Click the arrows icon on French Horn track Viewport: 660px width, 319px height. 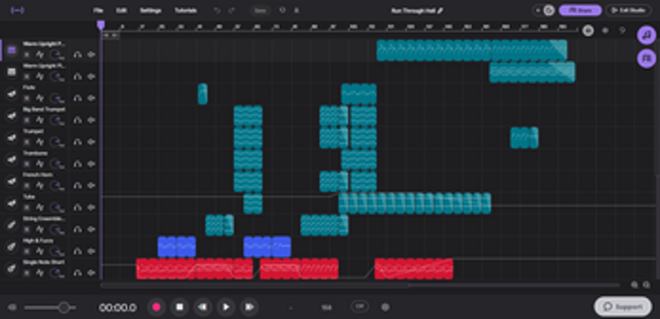(91, 185)
